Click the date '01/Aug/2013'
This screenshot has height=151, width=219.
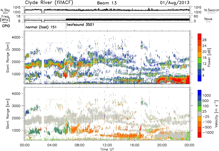pos(175,3)
